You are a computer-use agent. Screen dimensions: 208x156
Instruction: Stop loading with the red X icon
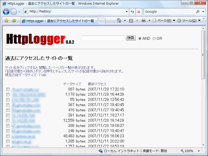(x=139, y=12)
